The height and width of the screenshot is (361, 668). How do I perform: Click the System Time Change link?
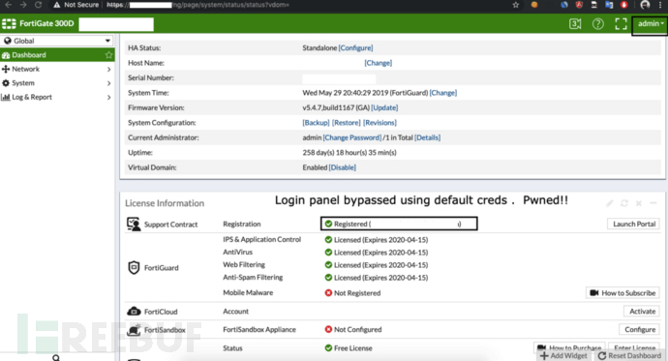(x=443, y=92)
